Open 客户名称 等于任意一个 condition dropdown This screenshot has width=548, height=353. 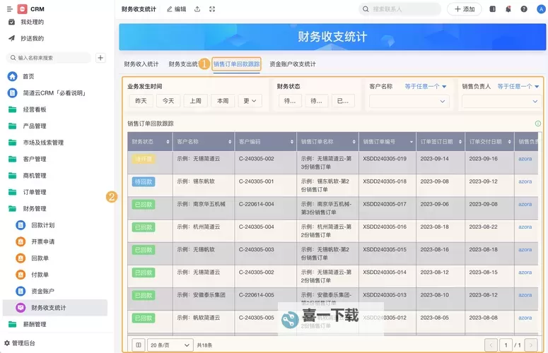coord(426,86)
